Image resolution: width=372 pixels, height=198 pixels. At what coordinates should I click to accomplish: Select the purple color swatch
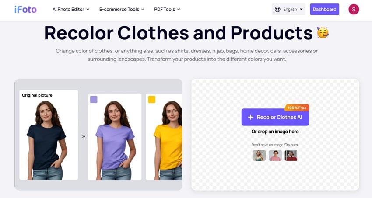coord(94,100)
